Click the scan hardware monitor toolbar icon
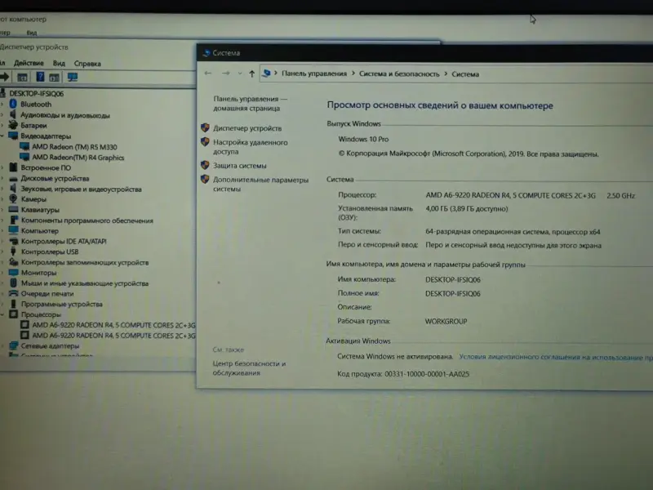The image size is (653, 490). click(73, 77)
